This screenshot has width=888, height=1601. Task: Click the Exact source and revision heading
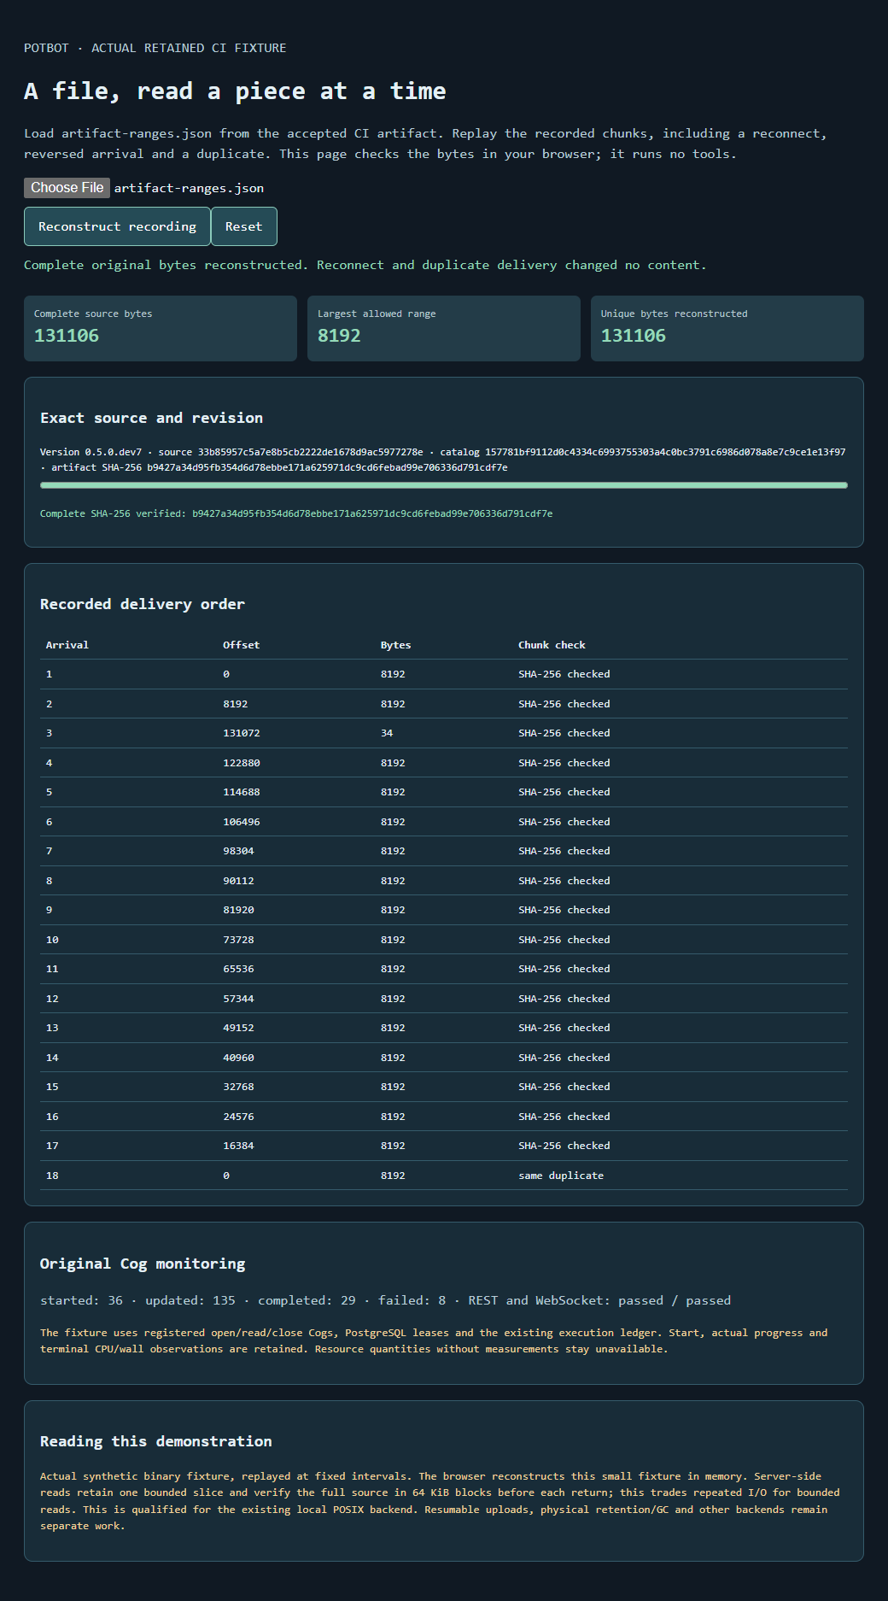[151, 418]
